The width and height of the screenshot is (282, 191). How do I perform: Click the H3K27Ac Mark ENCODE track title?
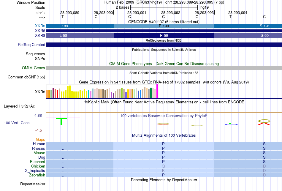pyautogui.click(x=164, y=102)
